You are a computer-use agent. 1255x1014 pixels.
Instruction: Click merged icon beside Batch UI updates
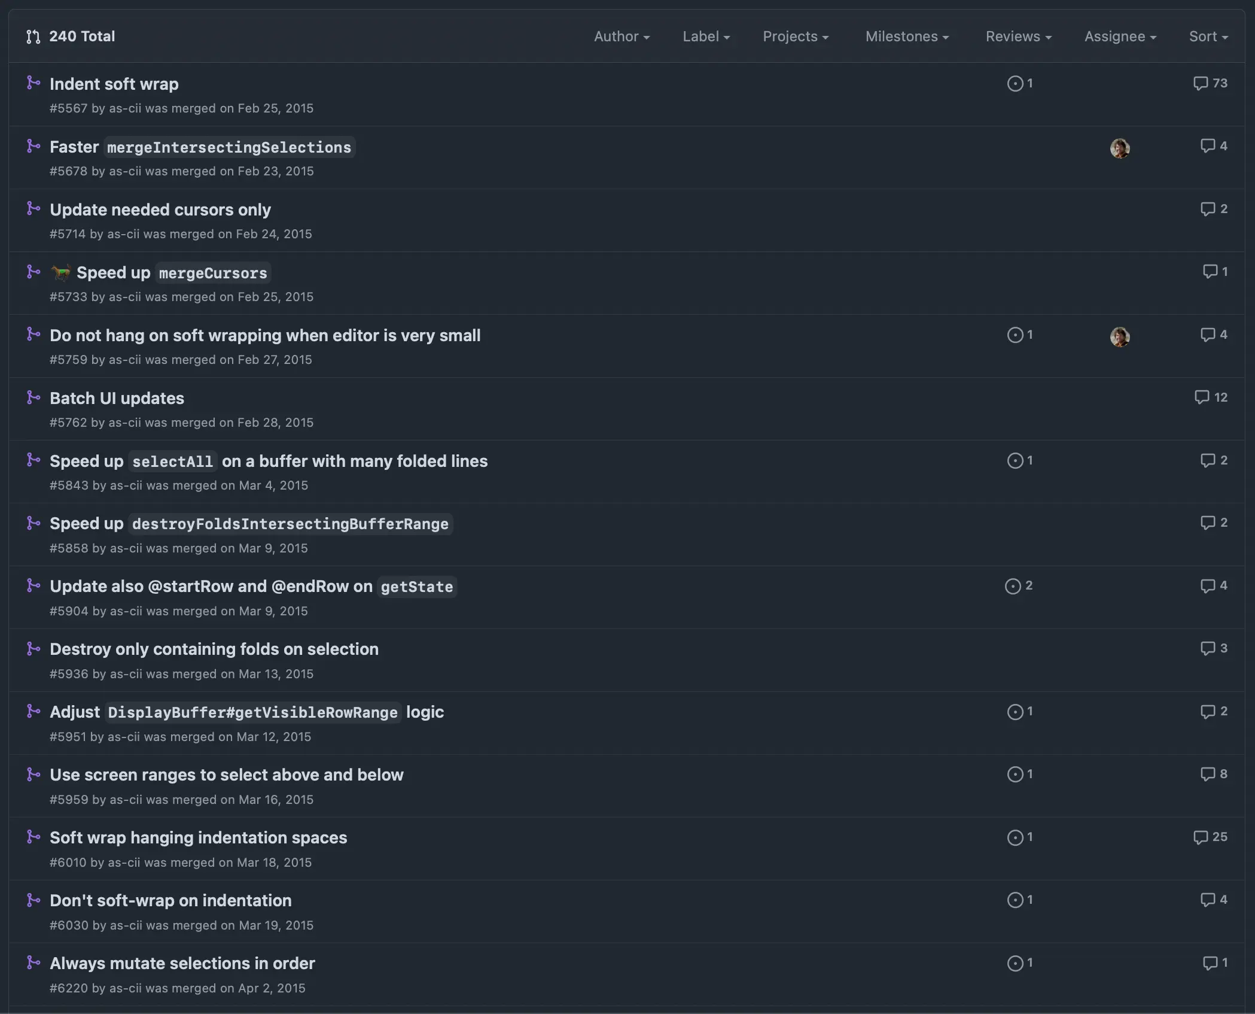coord(33,397)
